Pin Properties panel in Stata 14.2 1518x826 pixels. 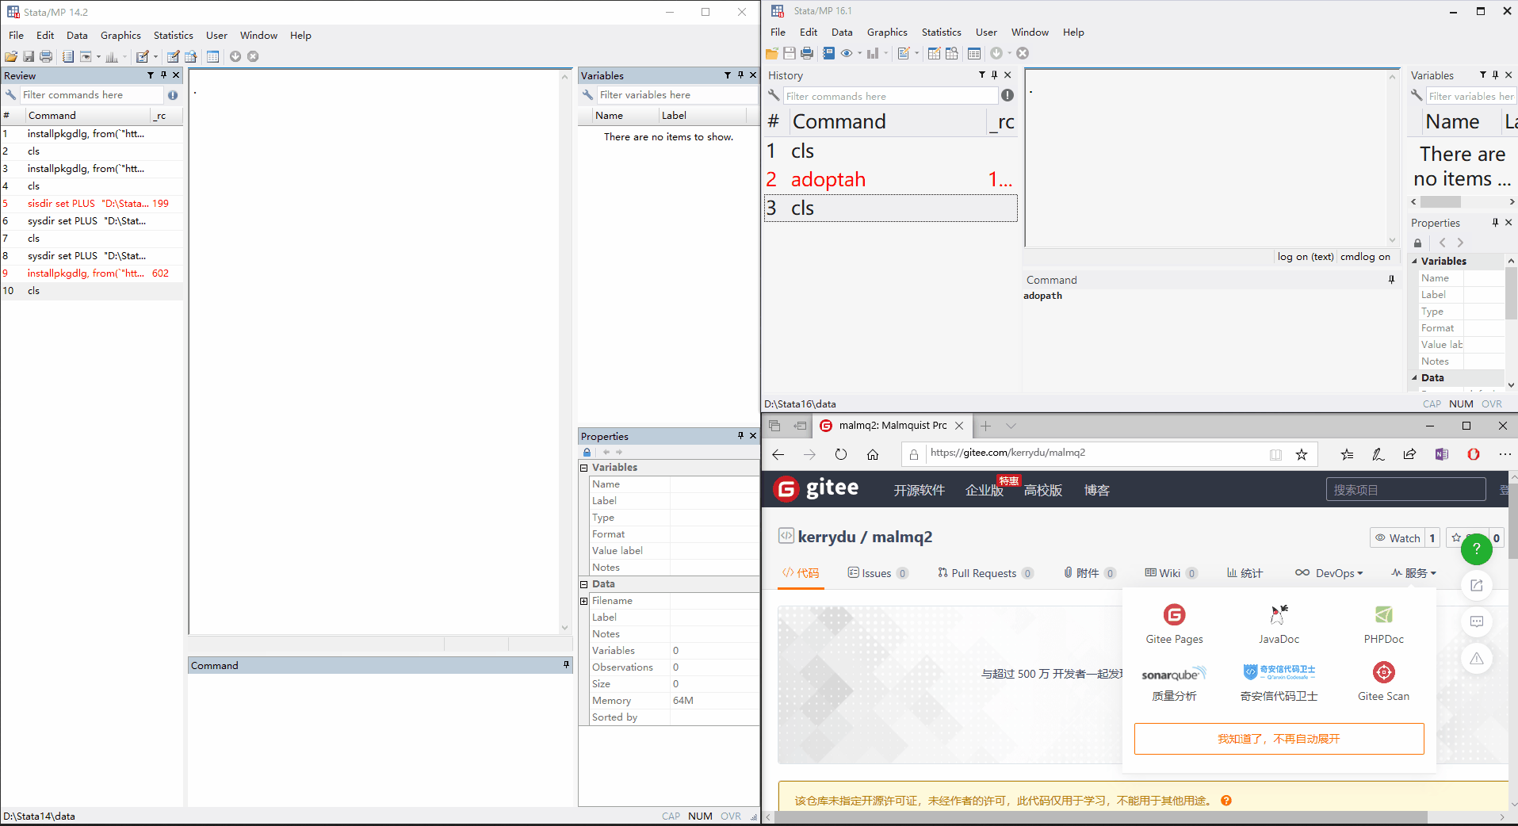point(741,436)
